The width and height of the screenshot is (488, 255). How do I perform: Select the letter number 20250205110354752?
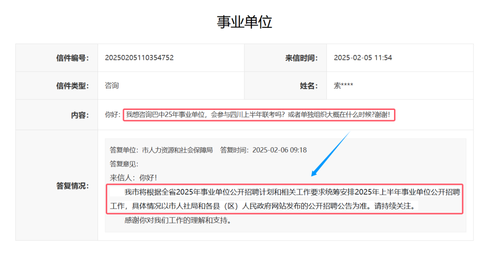(x=139, y=58)
